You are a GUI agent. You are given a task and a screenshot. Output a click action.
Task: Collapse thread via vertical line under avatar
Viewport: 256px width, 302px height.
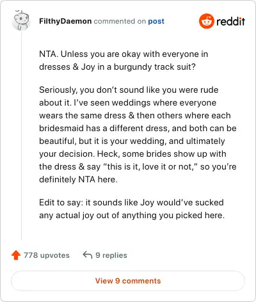(21, 136)
